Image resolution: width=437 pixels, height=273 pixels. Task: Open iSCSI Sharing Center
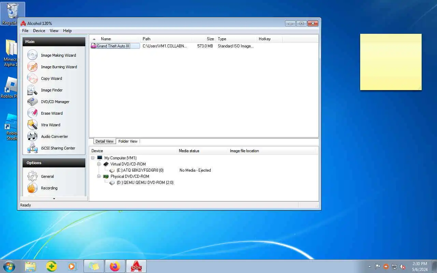52,148
